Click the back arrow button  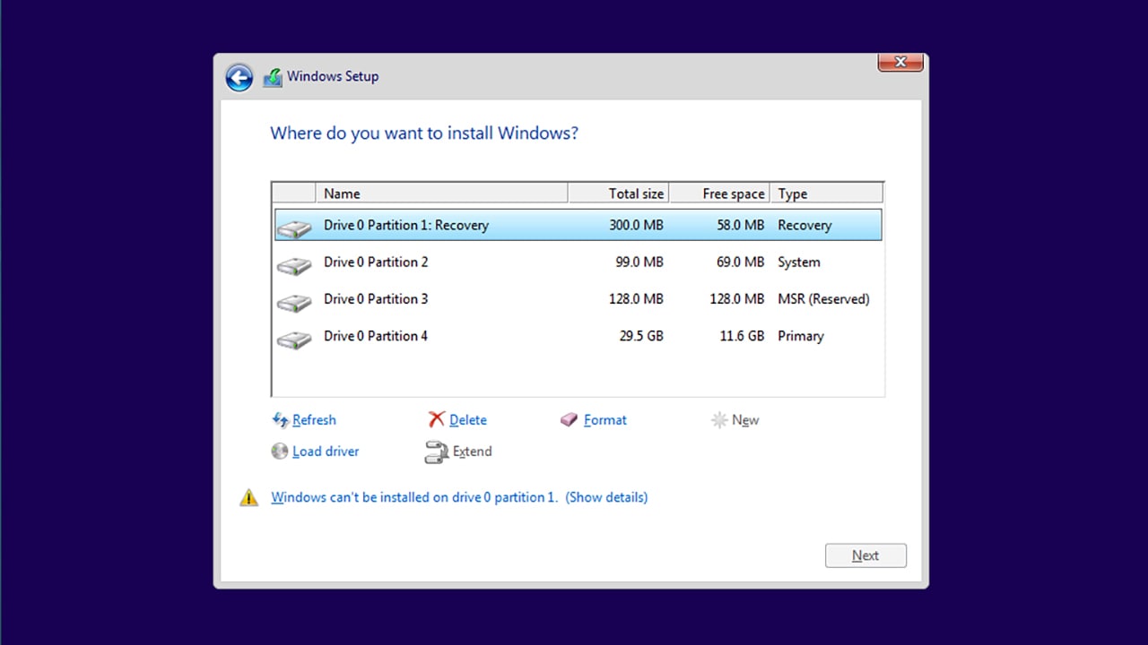point(239,78)
